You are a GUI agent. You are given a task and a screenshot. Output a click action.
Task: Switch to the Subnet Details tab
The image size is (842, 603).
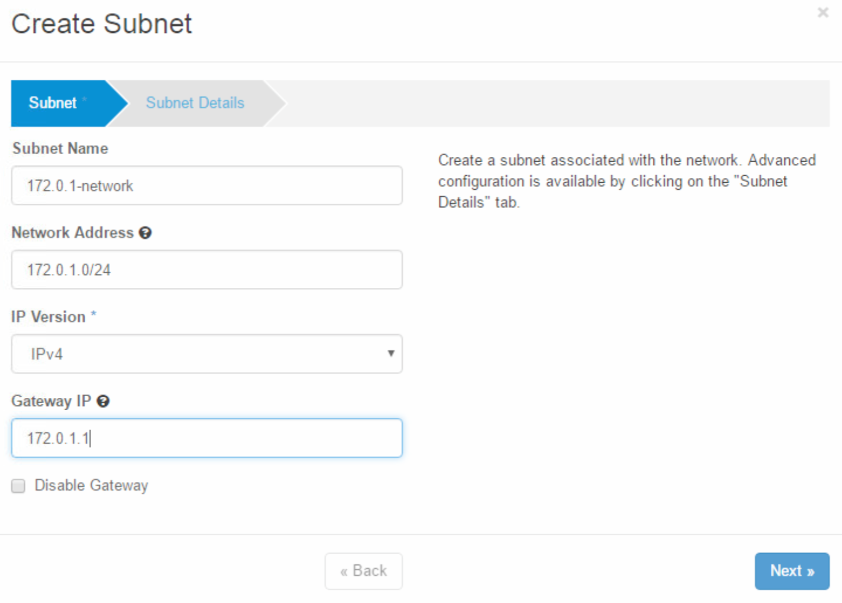[x=195, y=103]
